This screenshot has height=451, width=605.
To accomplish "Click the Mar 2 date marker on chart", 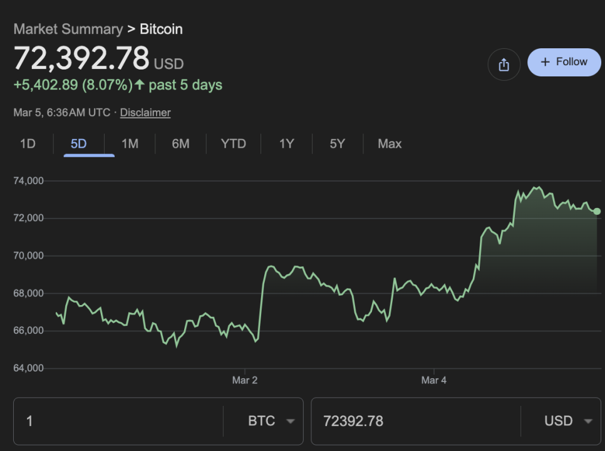I will tap(245, 380).
